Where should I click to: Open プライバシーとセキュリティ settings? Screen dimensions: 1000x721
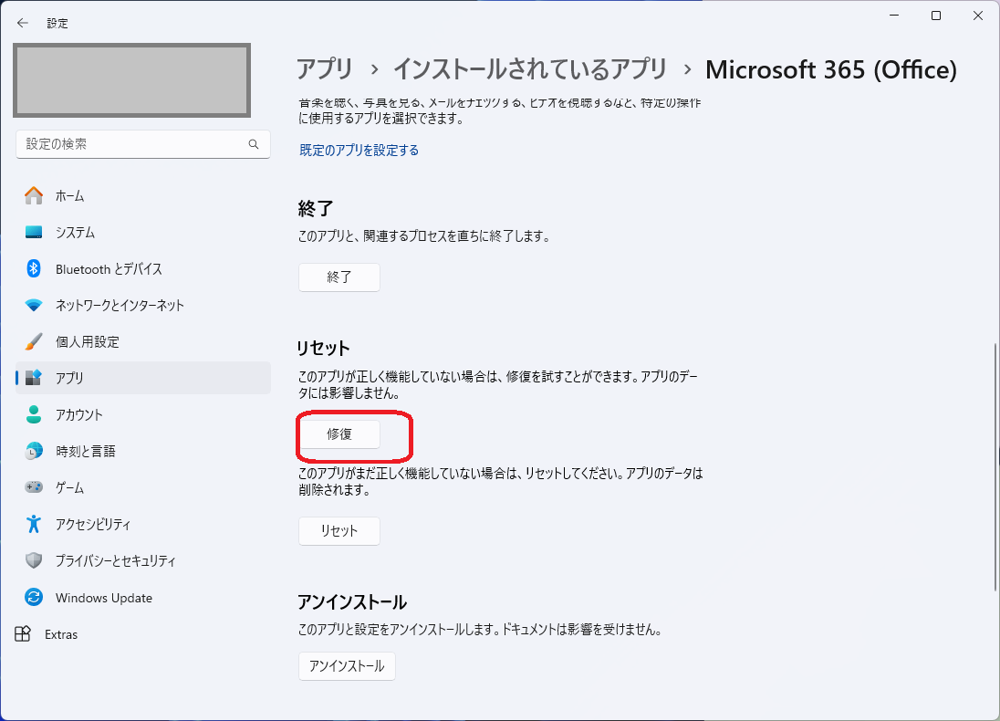click(143, 560)
